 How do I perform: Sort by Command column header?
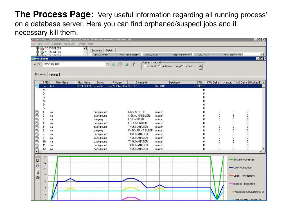click(141, 82)
